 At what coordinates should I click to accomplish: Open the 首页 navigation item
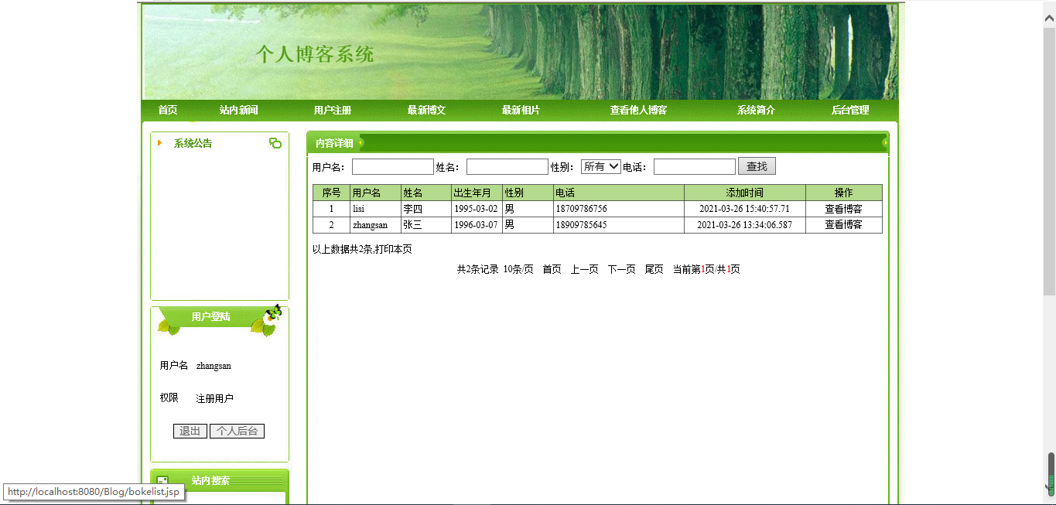pyautogui.click(x=168, y=111)
